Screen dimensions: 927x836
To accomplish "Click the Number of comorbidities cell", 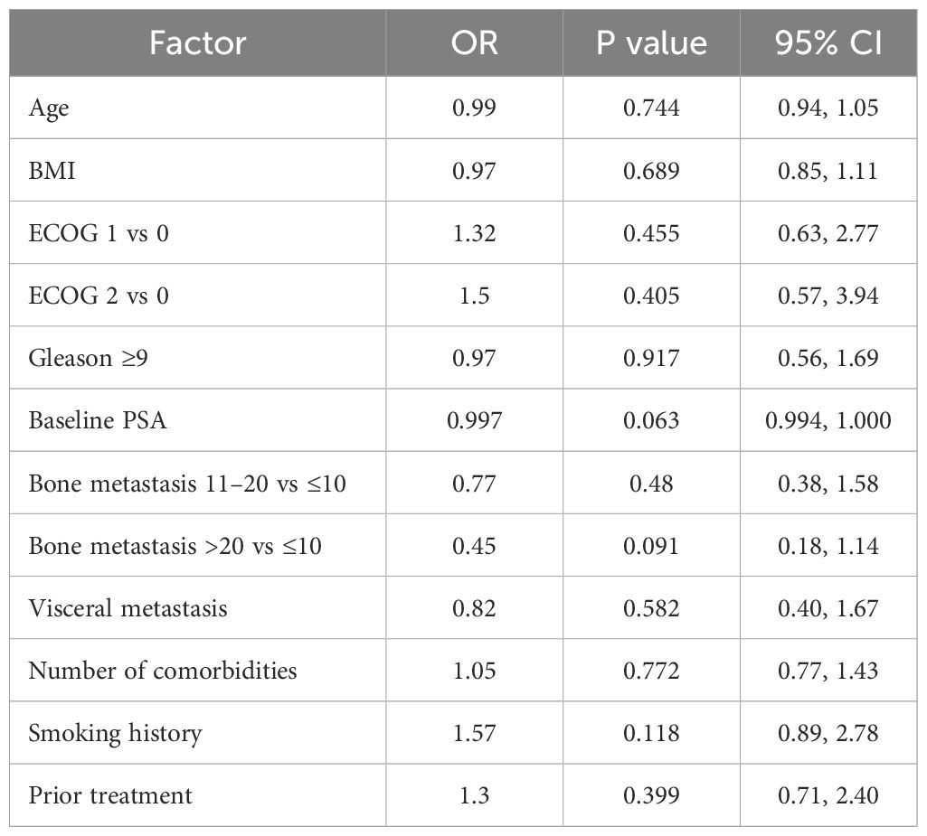I will [x=163, y=671].
